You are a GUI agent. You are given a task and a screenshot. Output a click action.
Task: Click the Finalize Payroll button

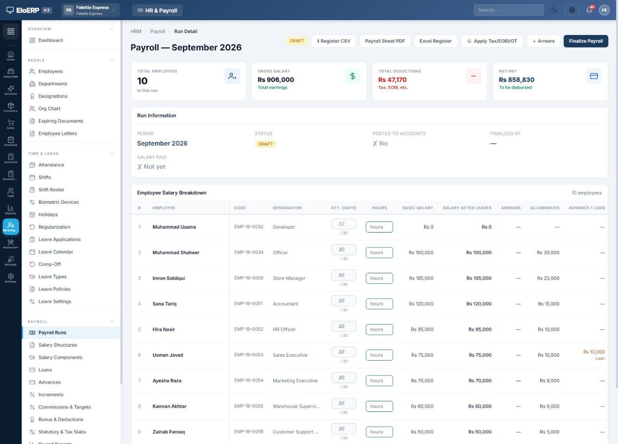pos(586,41)
